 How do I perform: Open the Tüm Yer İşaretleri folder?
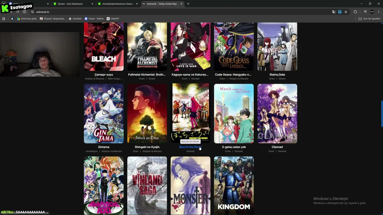(x=370, y=19)
